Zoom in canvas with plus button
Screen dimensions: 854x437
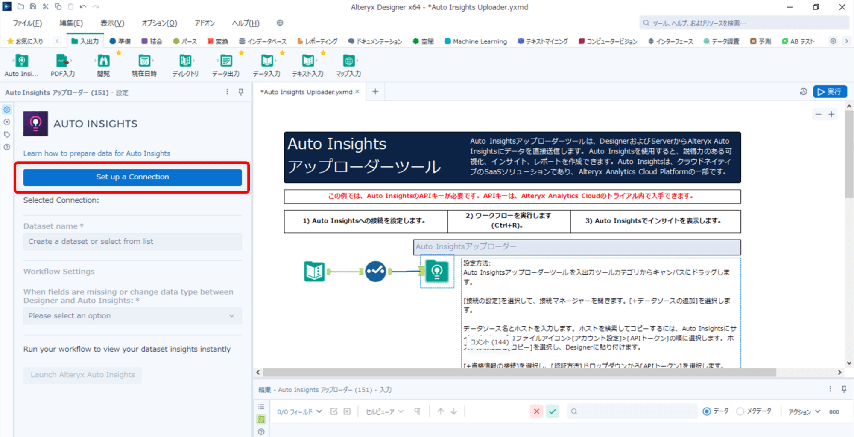point(831,114)
